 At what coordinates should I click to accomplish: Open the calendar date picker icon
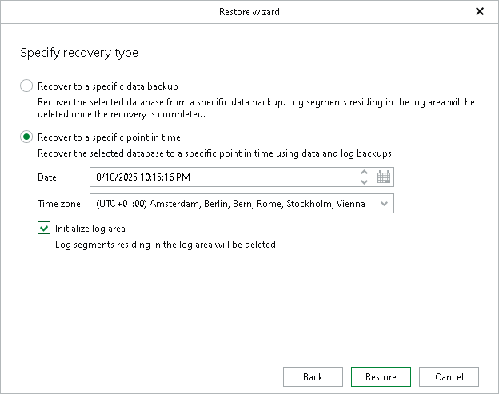pyautogui.click(x=384, y=177)
